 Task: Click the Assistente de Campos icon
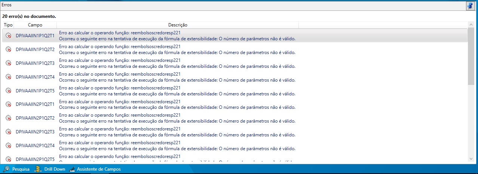click(x=72, y=169)
